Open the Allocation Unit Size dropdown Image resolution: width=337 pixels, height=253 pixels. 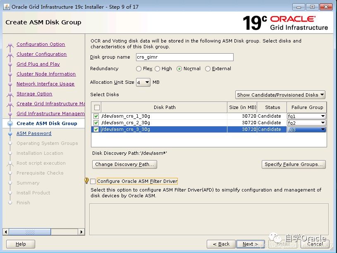tap(143, 83)
